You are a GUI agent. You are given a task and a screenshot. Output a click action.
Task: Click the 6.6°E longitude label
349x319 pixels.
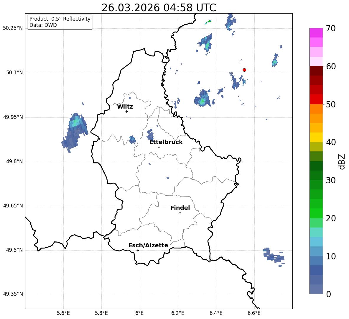coord(254,313)
